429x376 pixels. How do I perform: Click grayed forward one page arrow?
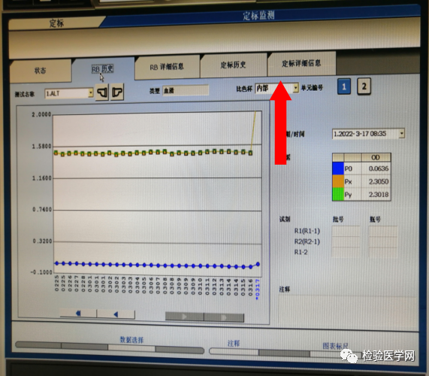click(x=184, y=317)
